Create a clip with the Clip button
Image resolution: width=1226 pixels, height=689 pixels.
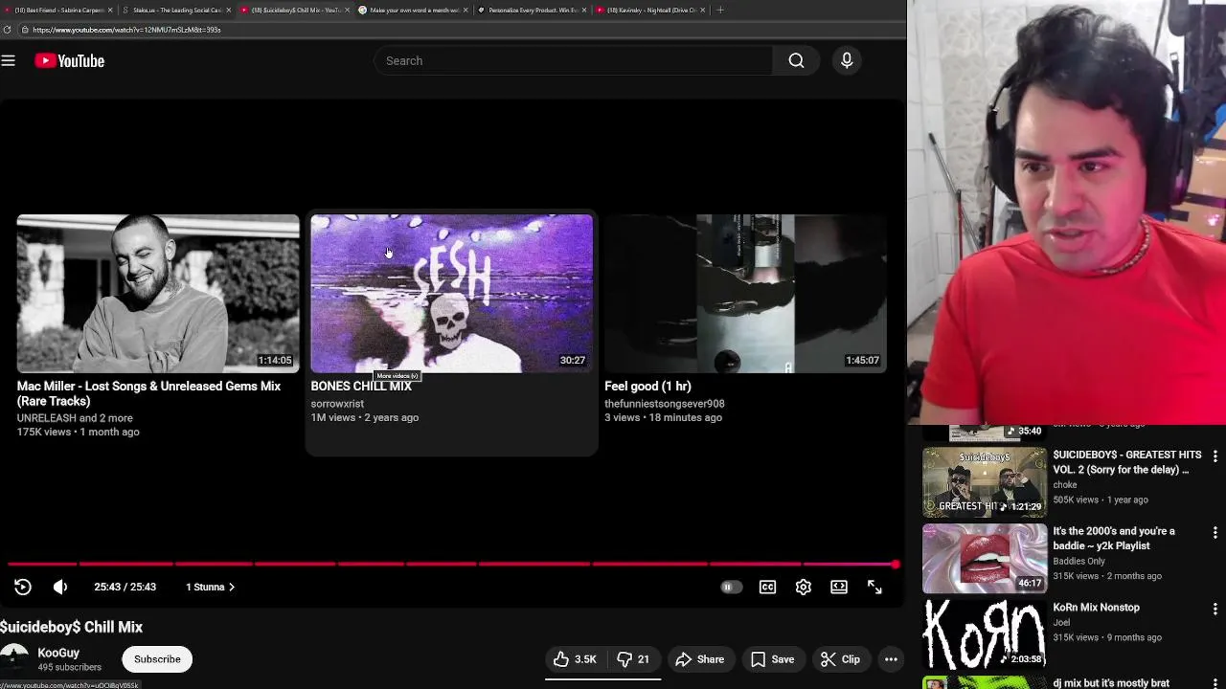tap(840, 659)
